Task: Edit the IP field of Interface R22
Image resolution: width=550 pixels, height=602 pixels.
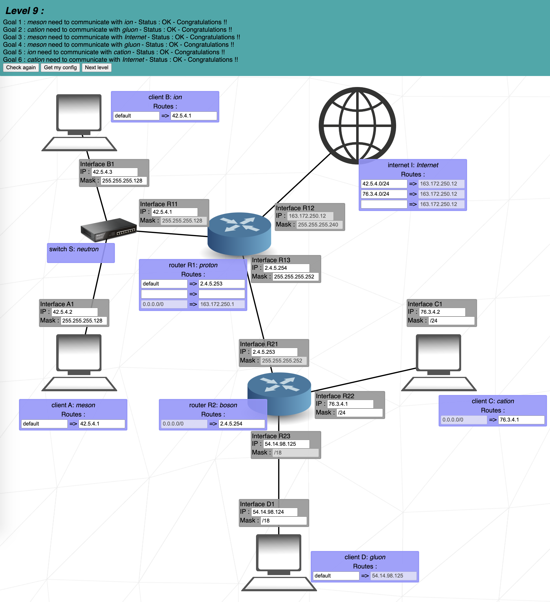Action: (x=350, y=404)
